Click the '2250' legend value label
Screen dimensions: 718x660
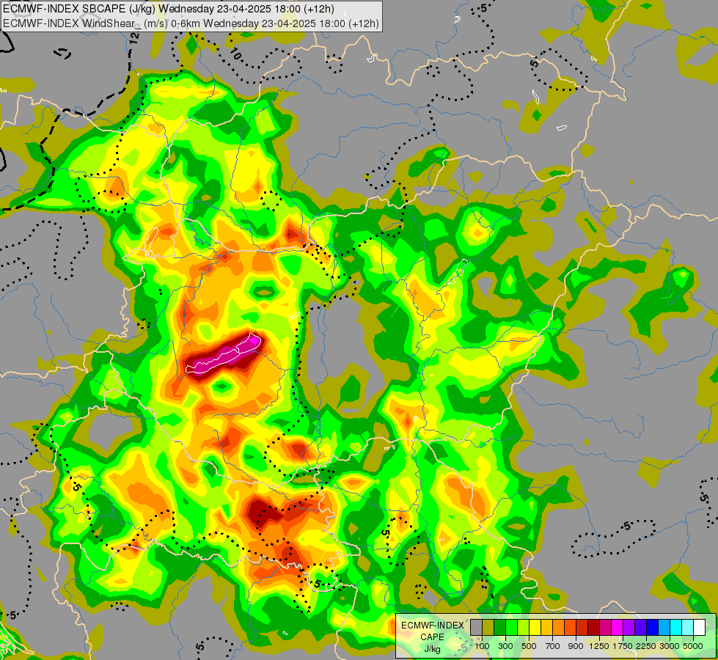point(646,646)
